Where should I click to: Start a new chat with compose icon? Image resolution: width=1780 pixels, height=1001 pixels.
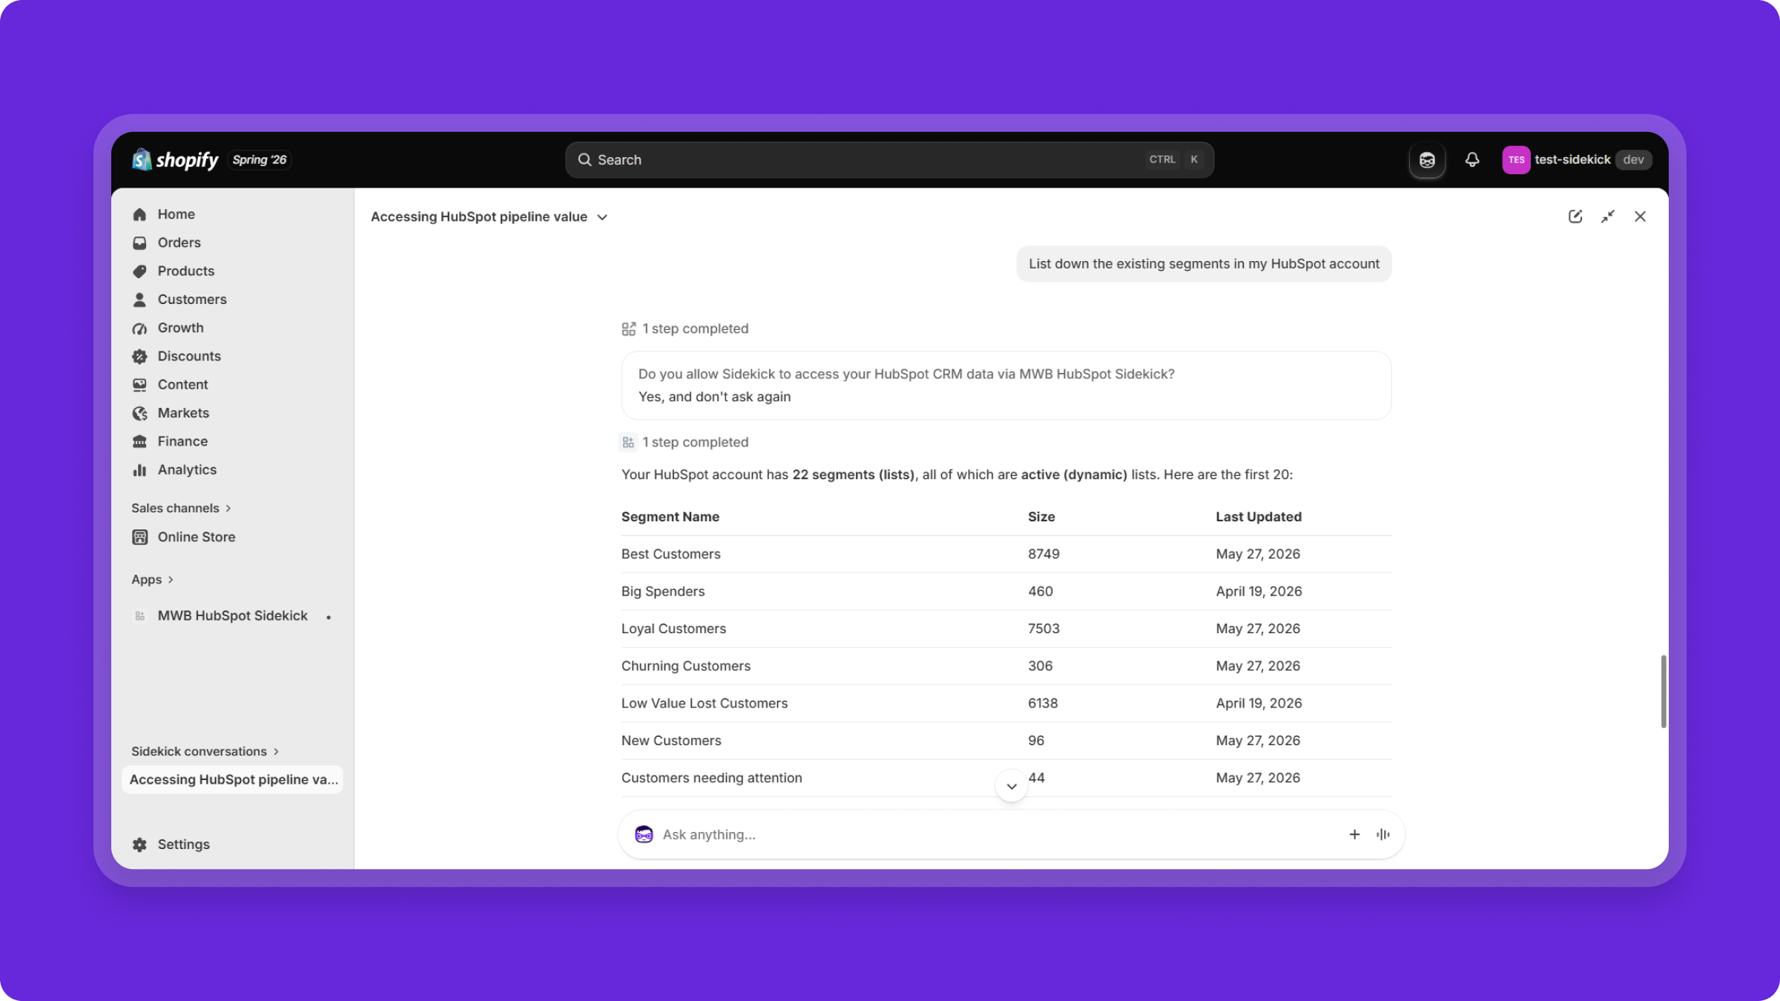coord(1575,217)
